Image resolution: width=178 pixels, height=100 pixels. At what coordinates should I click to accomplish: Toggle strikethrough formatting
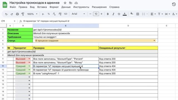click(119, 14)
